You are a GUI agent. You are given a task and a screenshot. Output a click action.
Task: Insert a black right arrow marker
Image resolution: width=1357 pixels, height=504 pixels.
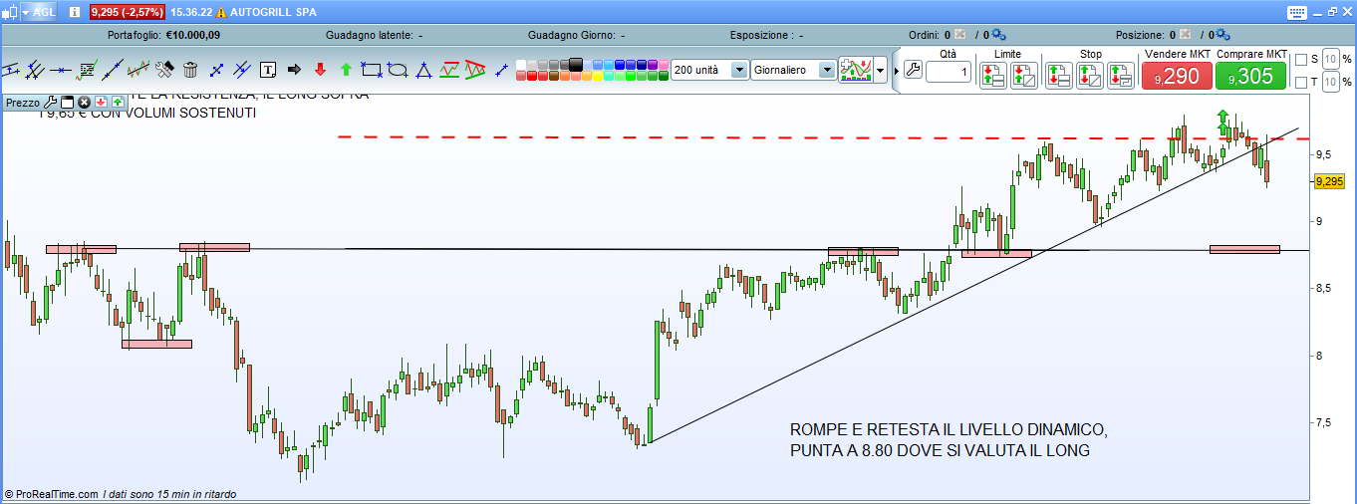pos(294,70)
